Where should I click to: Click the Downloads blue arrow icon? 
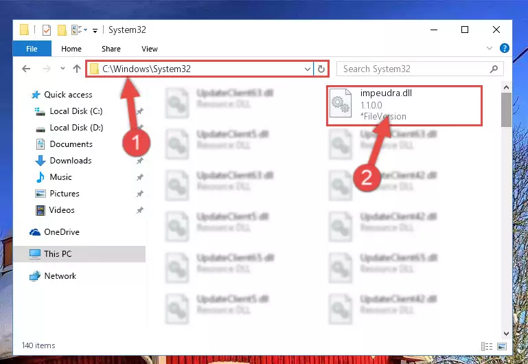pos(41,161)
